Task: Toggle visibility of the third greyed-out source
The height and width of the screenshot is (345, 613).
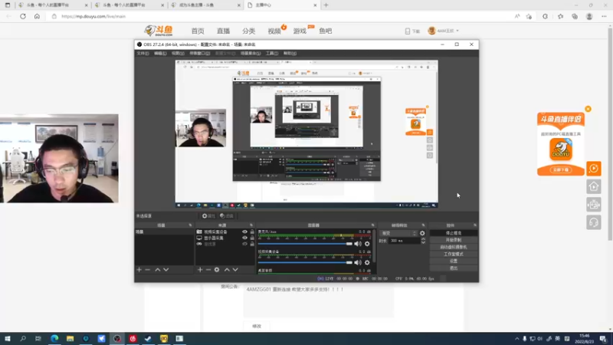Action: tap(244, 244)
